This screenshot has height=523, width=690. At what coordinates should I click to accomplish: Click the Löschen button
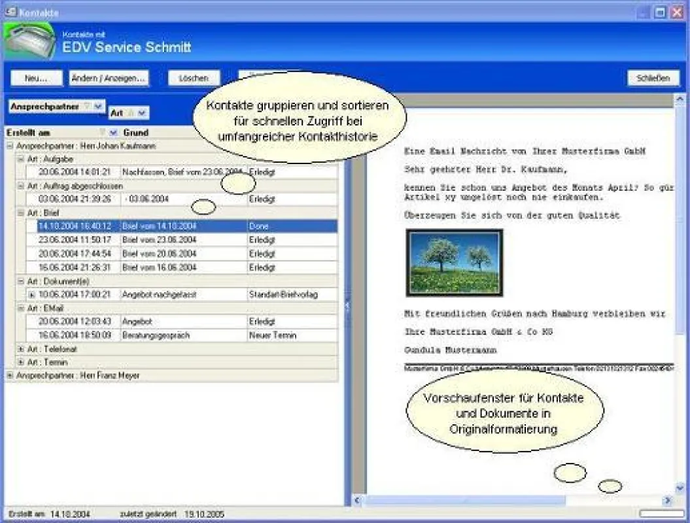[194, 78]
